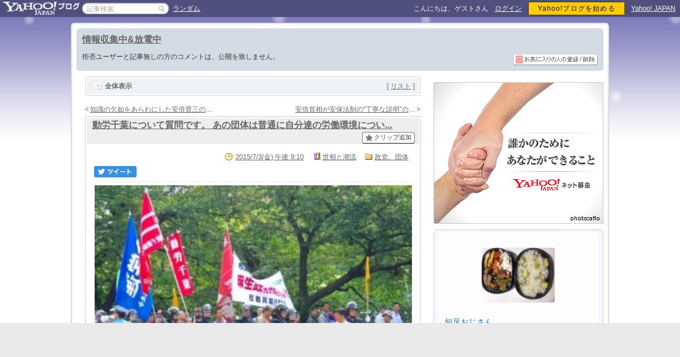Go to next post 安倍首相が安保法制の

point(355,109)
